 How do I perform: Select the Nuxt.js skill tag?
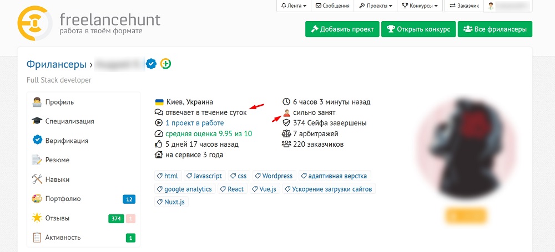[x=171, y=202]
